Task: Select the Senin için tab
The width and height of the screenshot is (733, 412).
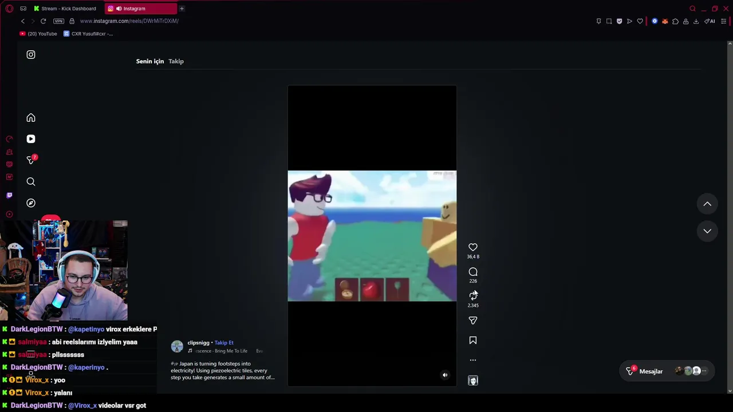Action: [x=150, y=61]
